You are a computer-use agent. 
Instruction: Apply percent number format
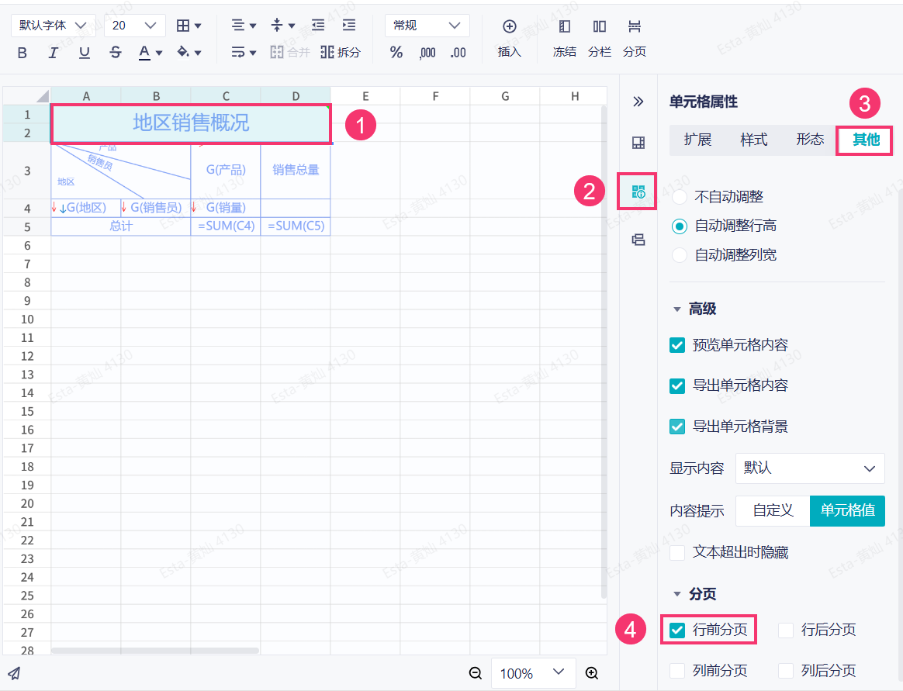coord(396,53)
